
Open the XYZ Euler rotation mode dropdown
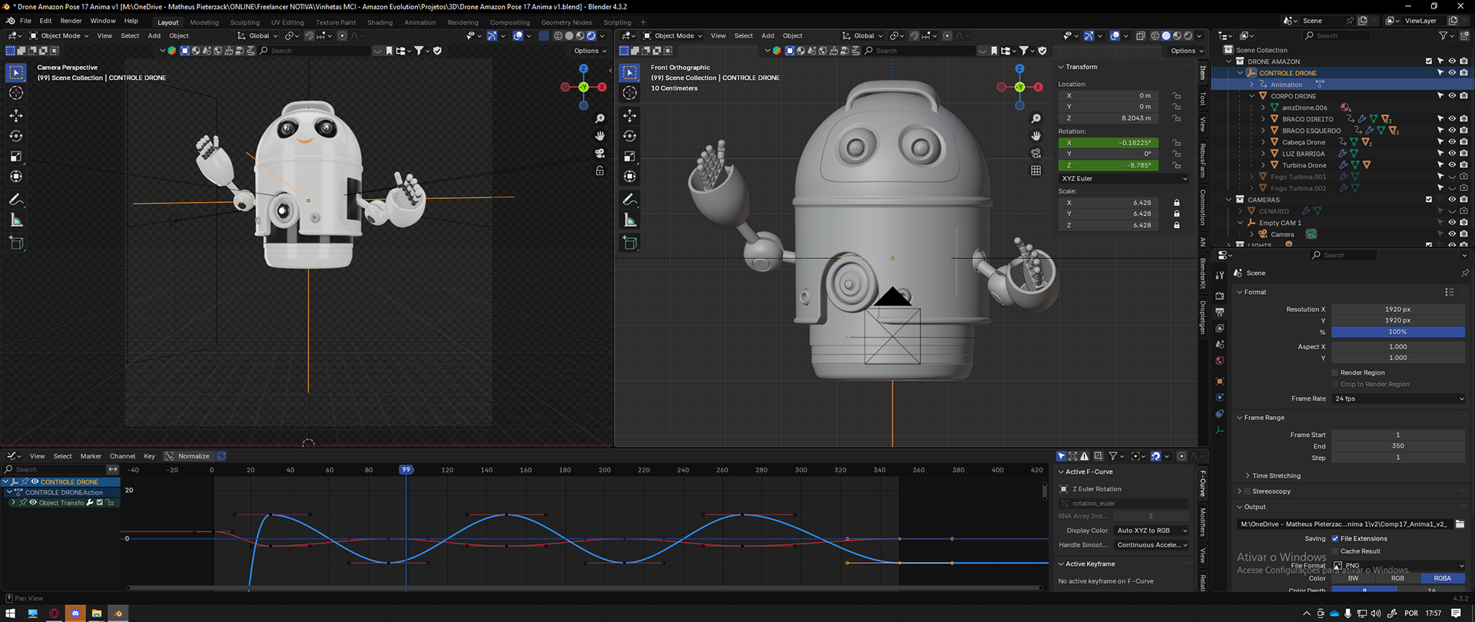tap(1124, 178)
